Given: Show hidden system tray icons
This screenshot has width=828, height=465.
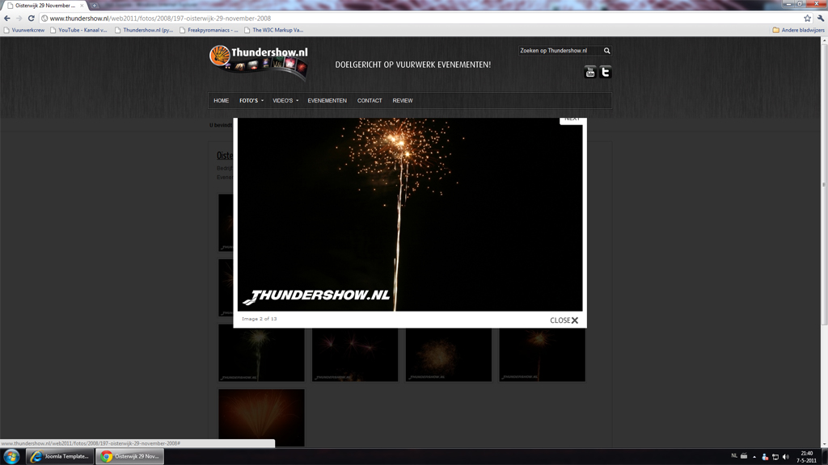Looking at the screenshot, I should tap(754, 457).
